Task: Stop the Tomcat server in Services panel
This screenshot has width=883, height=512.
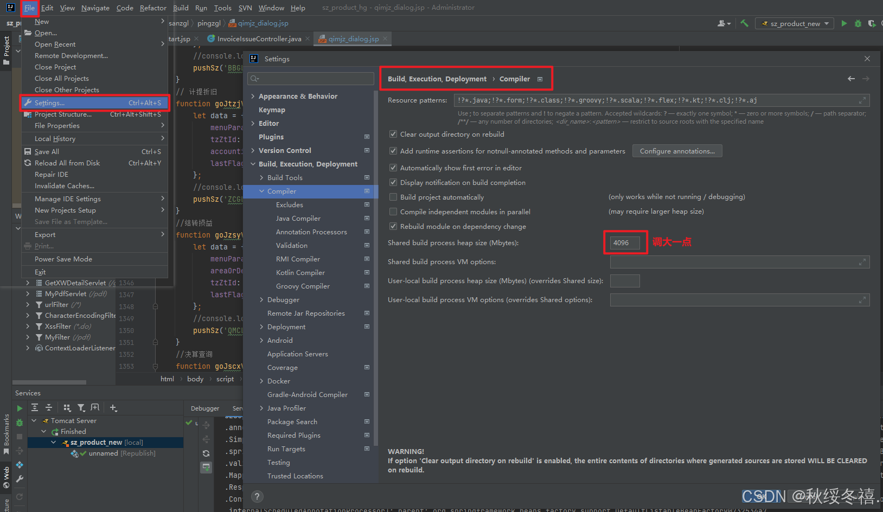Action: [x=19, y=436]
